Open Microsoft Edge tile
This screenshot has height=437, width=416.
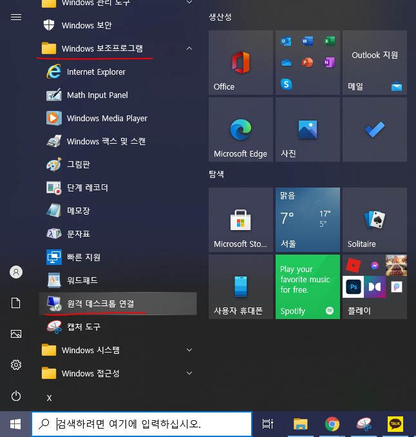[241, 130]
